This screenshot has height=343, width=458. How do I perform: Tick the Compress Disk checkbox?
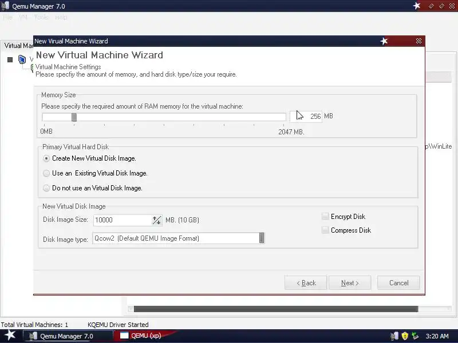click(x=325, y=230)
